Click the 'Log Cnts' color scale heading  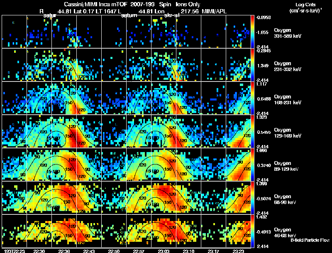coord(305,5)
